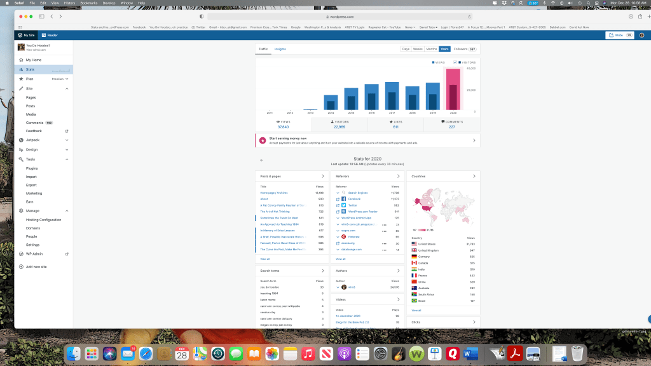Click the Facebook referrer icon
The image size is (651, 366).
[x=343, y=199]
